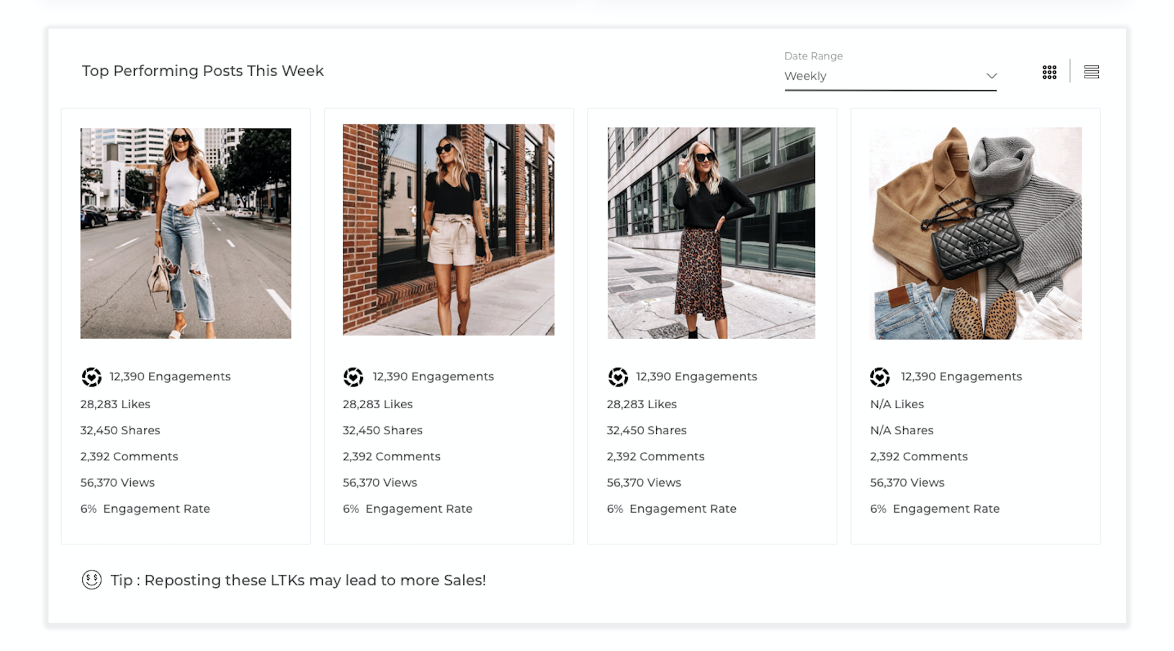Open leopard skirt outfit post thumbnail

point(711,233)
